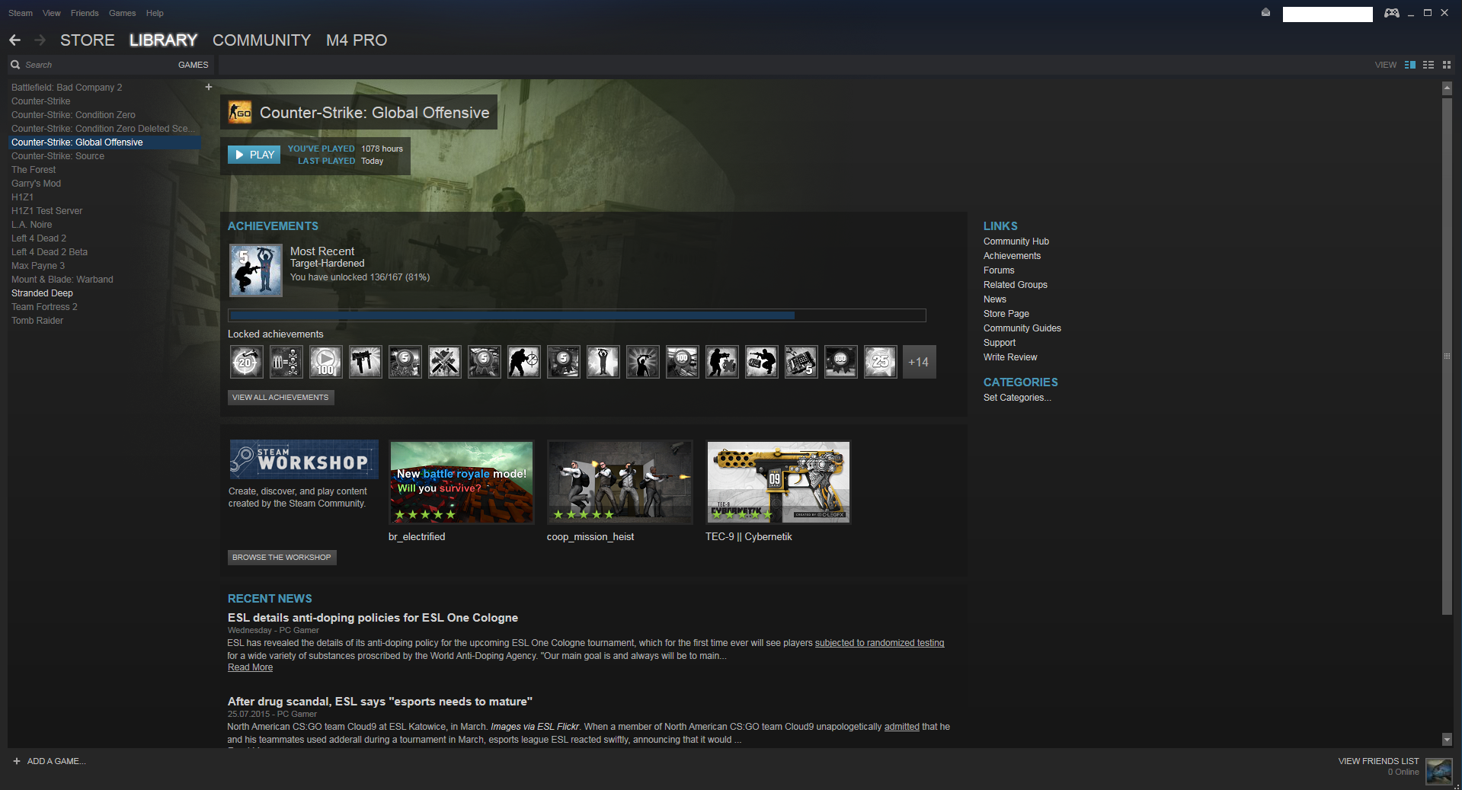Select Stranded Deep in the library list

click(x=104, y=293)
